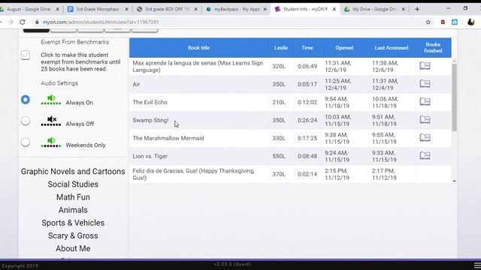The height and width of the screenshot is (270, 481).
Task: Click the book title Lion vs. Tiger
Action: click(150, 156)
